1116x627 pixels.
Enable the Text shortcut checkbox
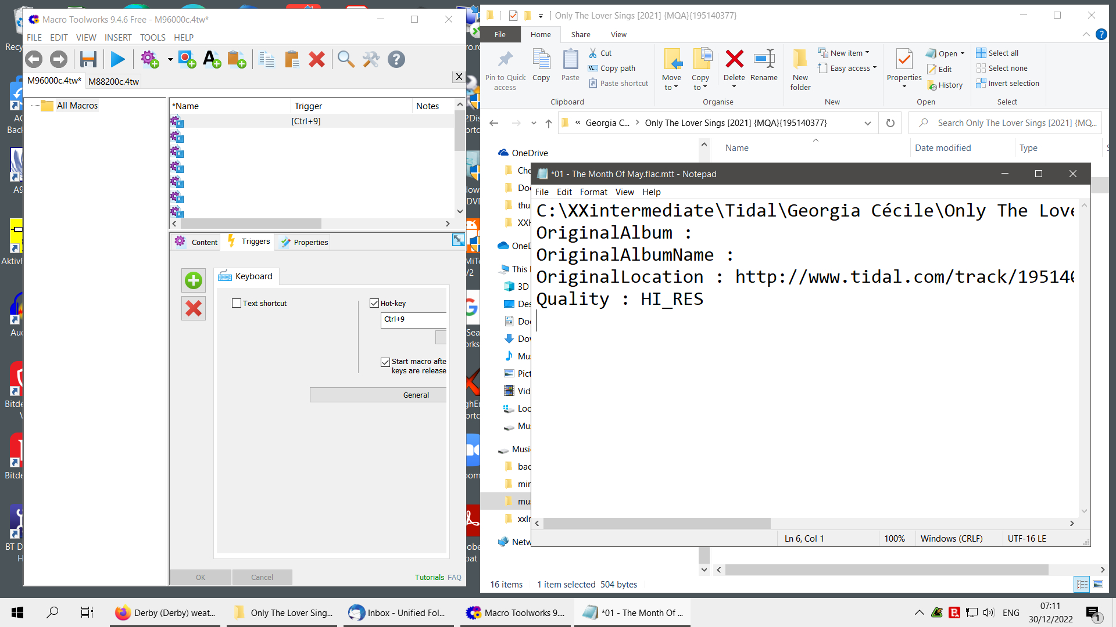pyautogui.click(x=237, y=303)
